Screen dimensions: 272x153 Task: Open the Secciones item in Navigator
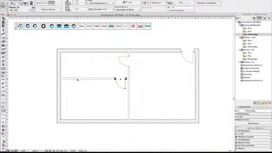click(x=247, y=74)
